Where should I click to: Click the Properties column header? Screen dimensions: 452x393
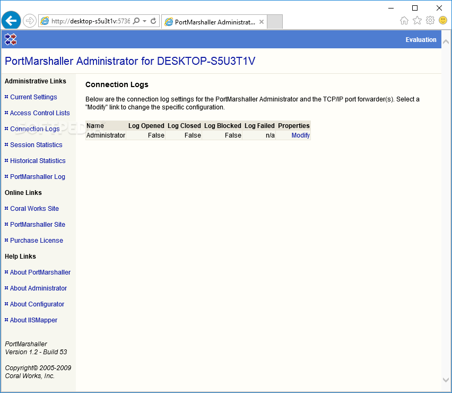coord(294,126)
